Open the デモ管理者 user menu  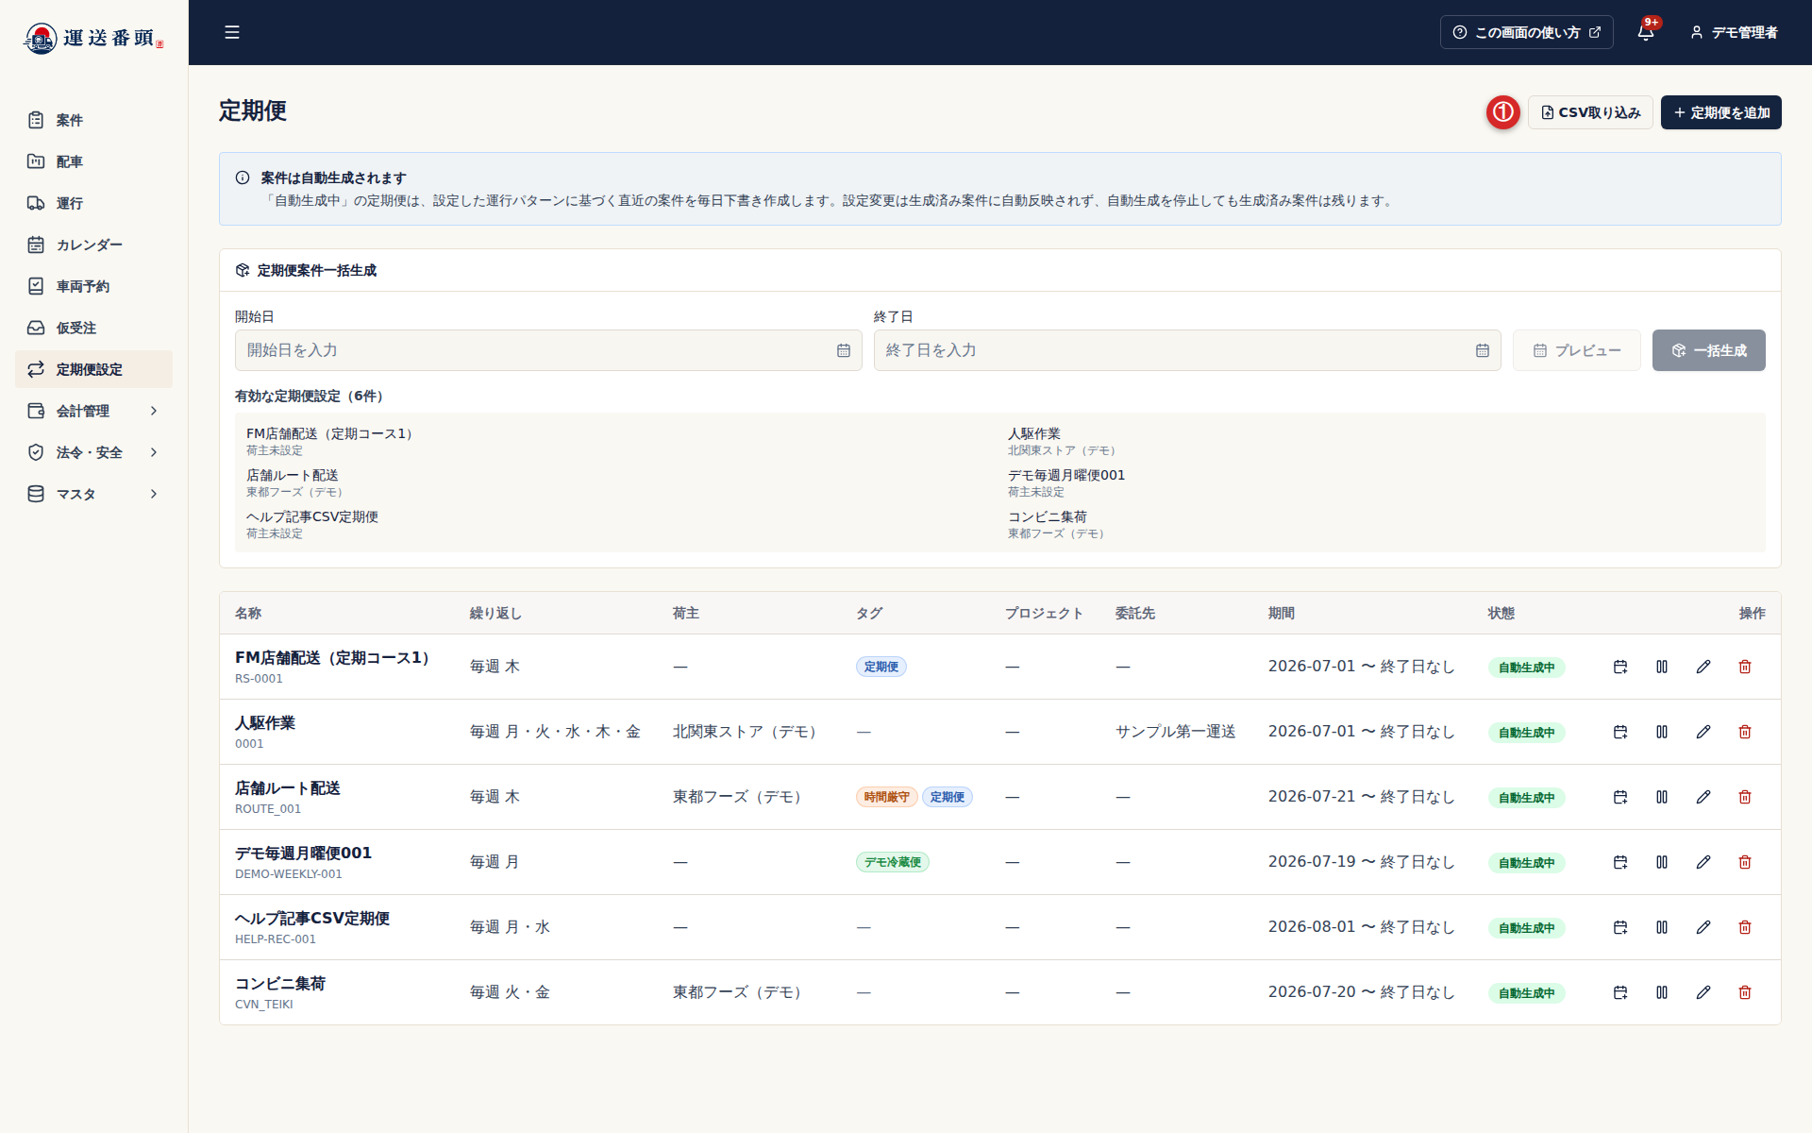1734,32
